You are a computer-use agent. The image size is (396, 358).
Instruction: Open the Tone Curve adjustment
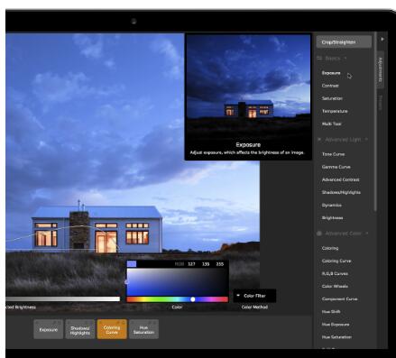333,154
